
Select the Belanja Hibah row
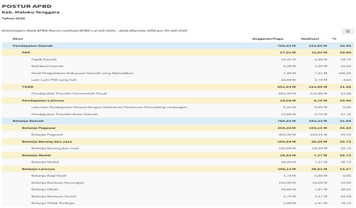tap(178, 189)
